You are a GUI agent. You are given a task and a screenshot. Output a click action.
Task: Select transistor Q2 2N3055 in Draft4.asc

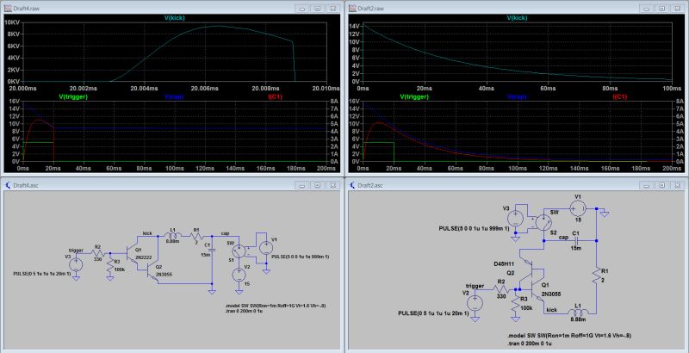152,271
